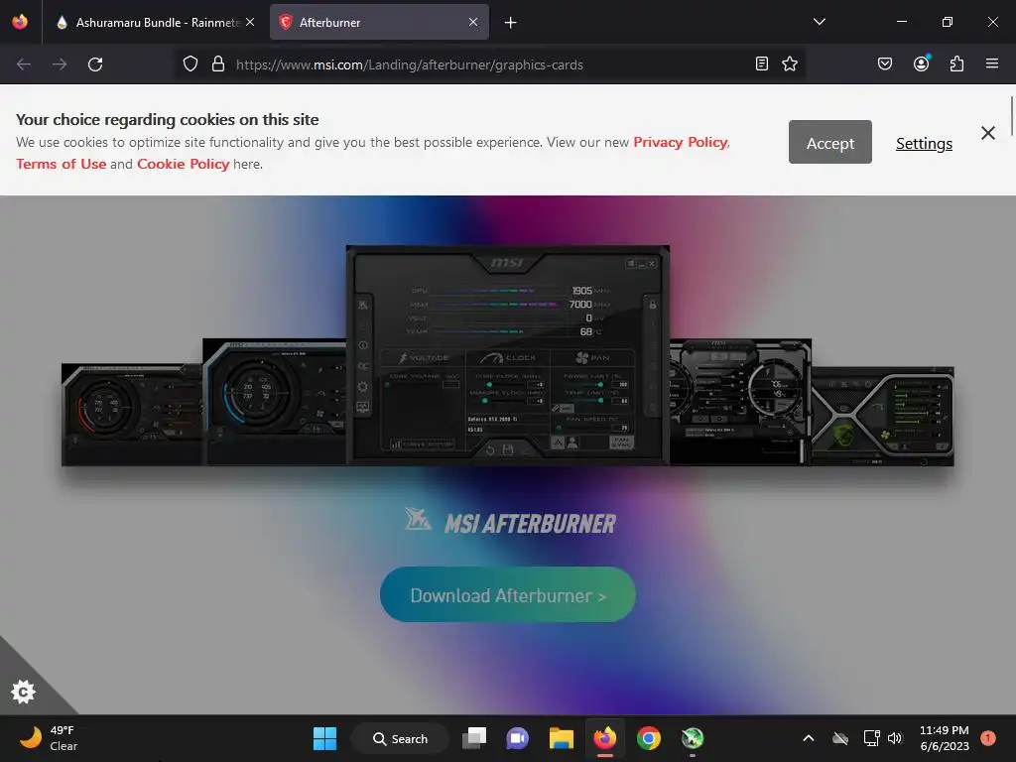Viewport: 1016px width, 762px height.
Task: Open cookie preferences gear icon
Action: (x=24, y=692)
